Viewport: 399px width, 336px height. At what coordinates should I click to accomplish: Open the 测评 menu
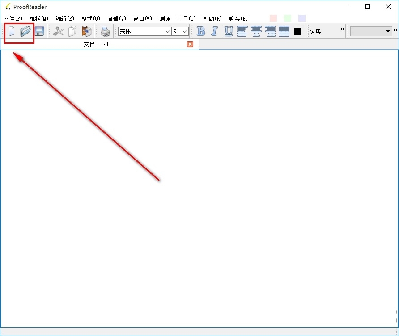pyautogui.click(x=165, y=19)
